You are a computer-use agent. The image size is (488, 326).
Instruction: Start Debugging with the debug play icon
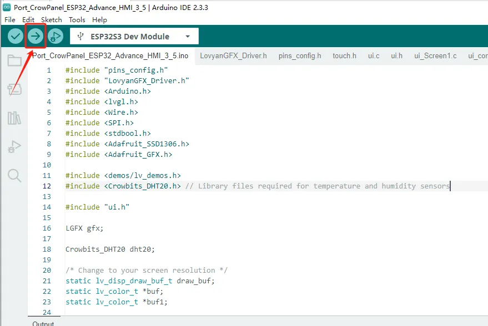(55, 37)
